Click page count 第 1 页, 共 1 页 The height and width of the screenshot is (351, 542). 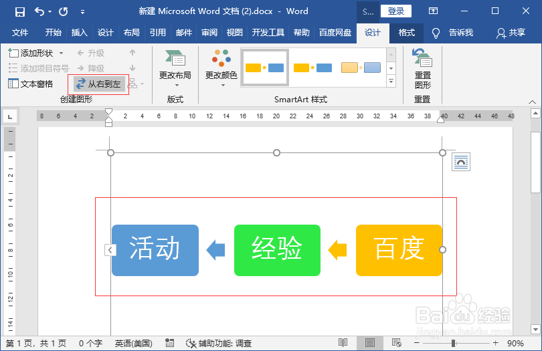36,344
